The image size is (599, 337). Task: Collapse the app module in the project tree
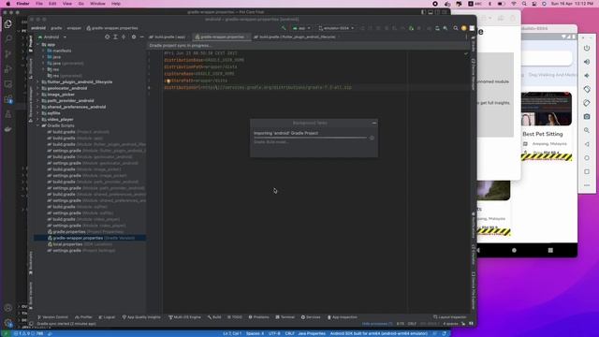pos(38,45)
